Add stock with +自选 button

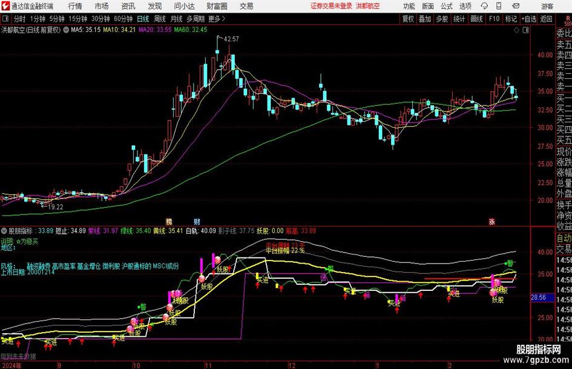529,19
